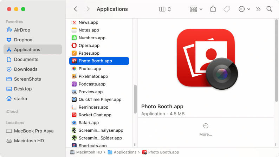
Task: Click the QuickTime Player.app icon
Action: [x=74, y=100]
